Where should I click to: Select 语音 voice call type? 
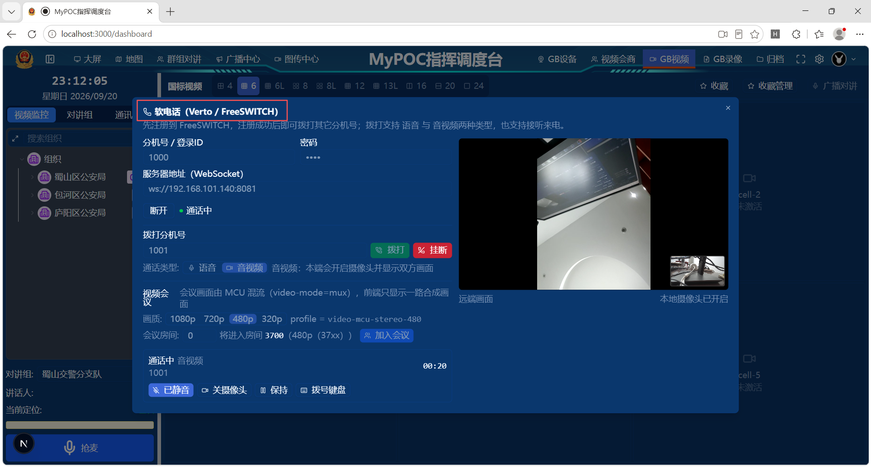[202, 268]
